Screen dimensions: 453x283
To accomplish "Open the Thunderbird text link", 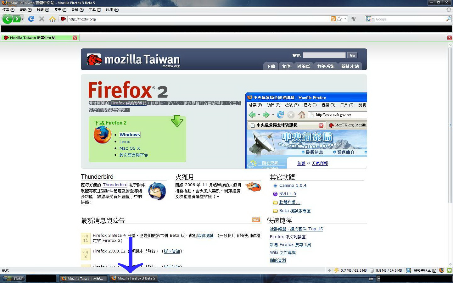I will [115, 185].
